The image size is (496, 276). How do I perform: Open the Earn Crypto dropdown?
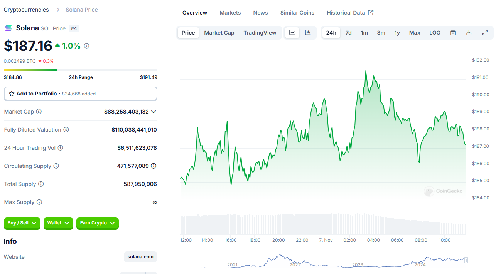pyautogui.click(x=98, y=223)
